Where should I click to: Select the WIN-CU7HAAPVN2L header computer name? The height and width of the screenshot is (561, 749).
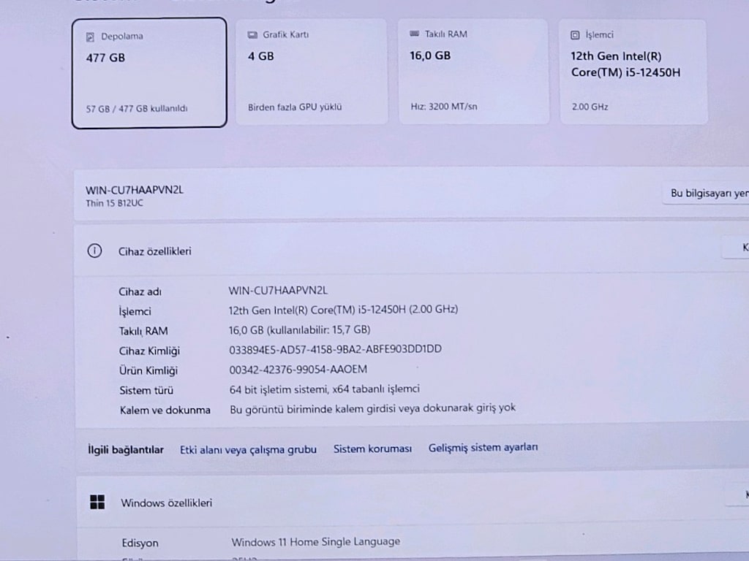click(135, 190)
